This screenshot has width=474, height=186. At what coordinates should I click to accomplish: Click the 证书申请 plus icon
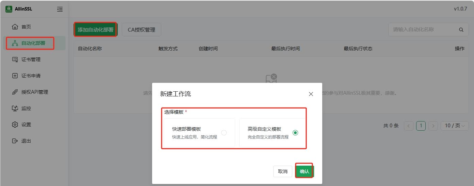(15, 76)
